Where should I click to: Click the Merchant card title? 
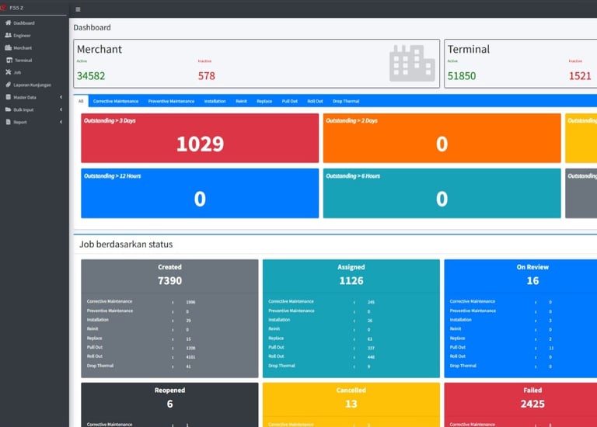[99, 49]
